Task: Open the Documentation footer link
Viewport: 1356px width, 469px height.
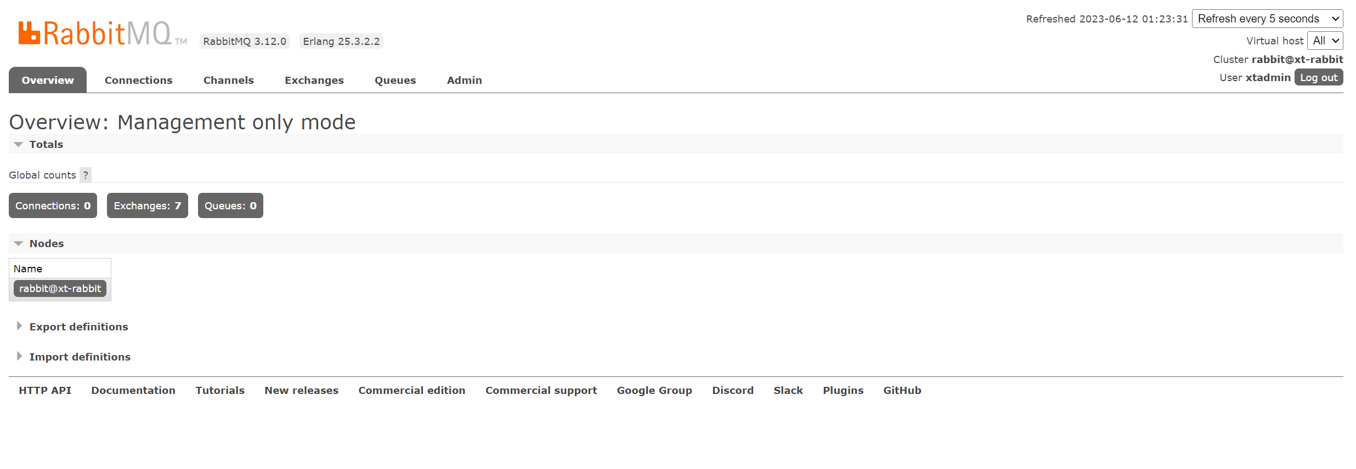Action: tap(133, 390)
